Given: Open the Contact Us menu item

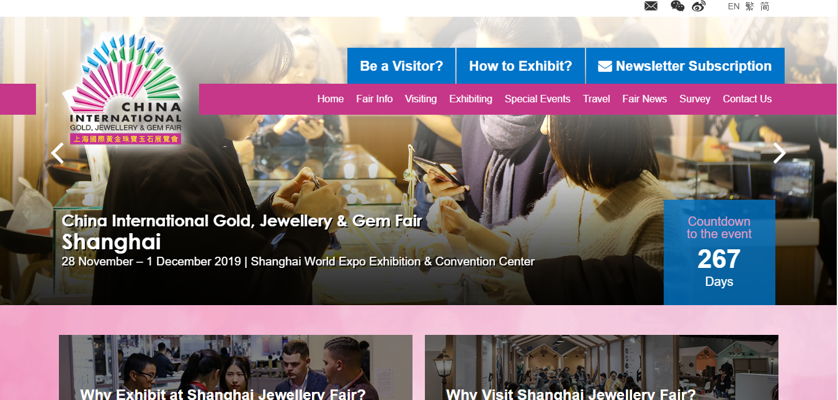Looking at the screenshot, I should click(747, 99).
